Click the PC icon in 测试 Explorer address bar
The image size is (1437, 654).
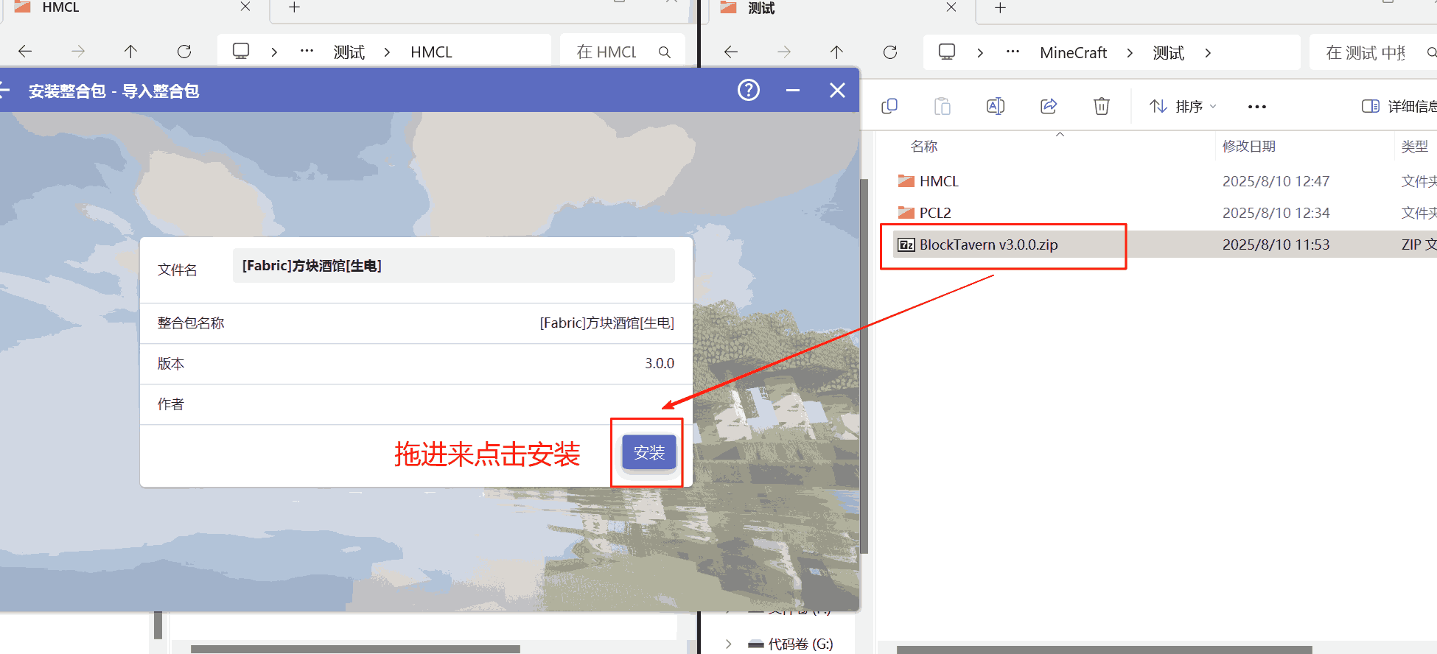click(x=947, y=52)
